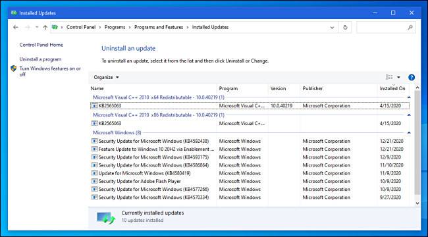
Task: Click icon of KB4586864 update
Action: [x=94, y=165]
